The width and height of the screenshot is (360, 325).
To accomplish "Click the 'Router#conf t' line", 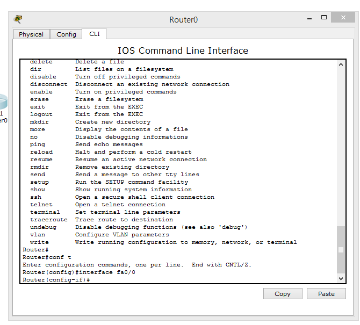I will coord(47,257).
